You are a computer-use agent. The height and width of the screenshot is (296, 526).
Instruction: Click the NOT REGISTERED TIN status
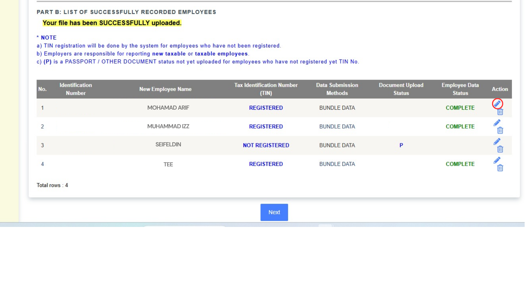[x=266, y=145]
